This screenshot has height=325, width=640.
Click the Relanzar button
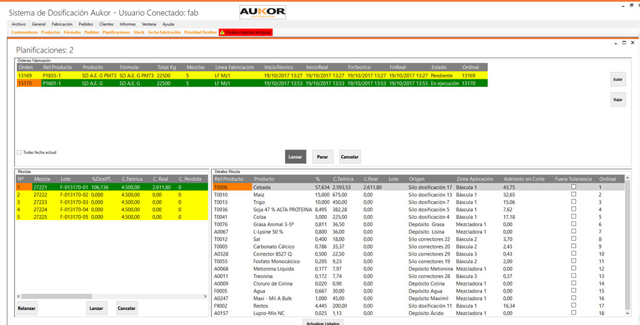pos(27,308)
